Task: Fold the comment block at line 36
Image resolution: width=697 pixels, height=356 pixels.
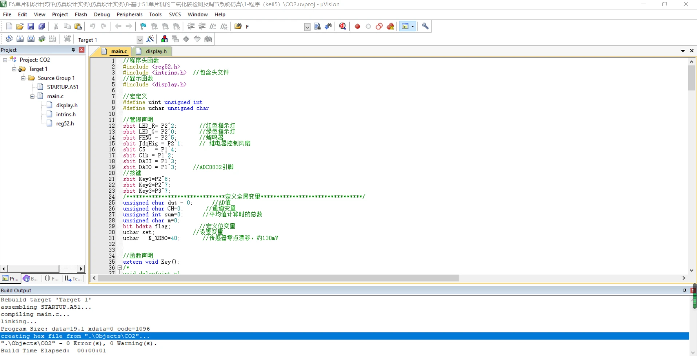Action: point(119,268)
